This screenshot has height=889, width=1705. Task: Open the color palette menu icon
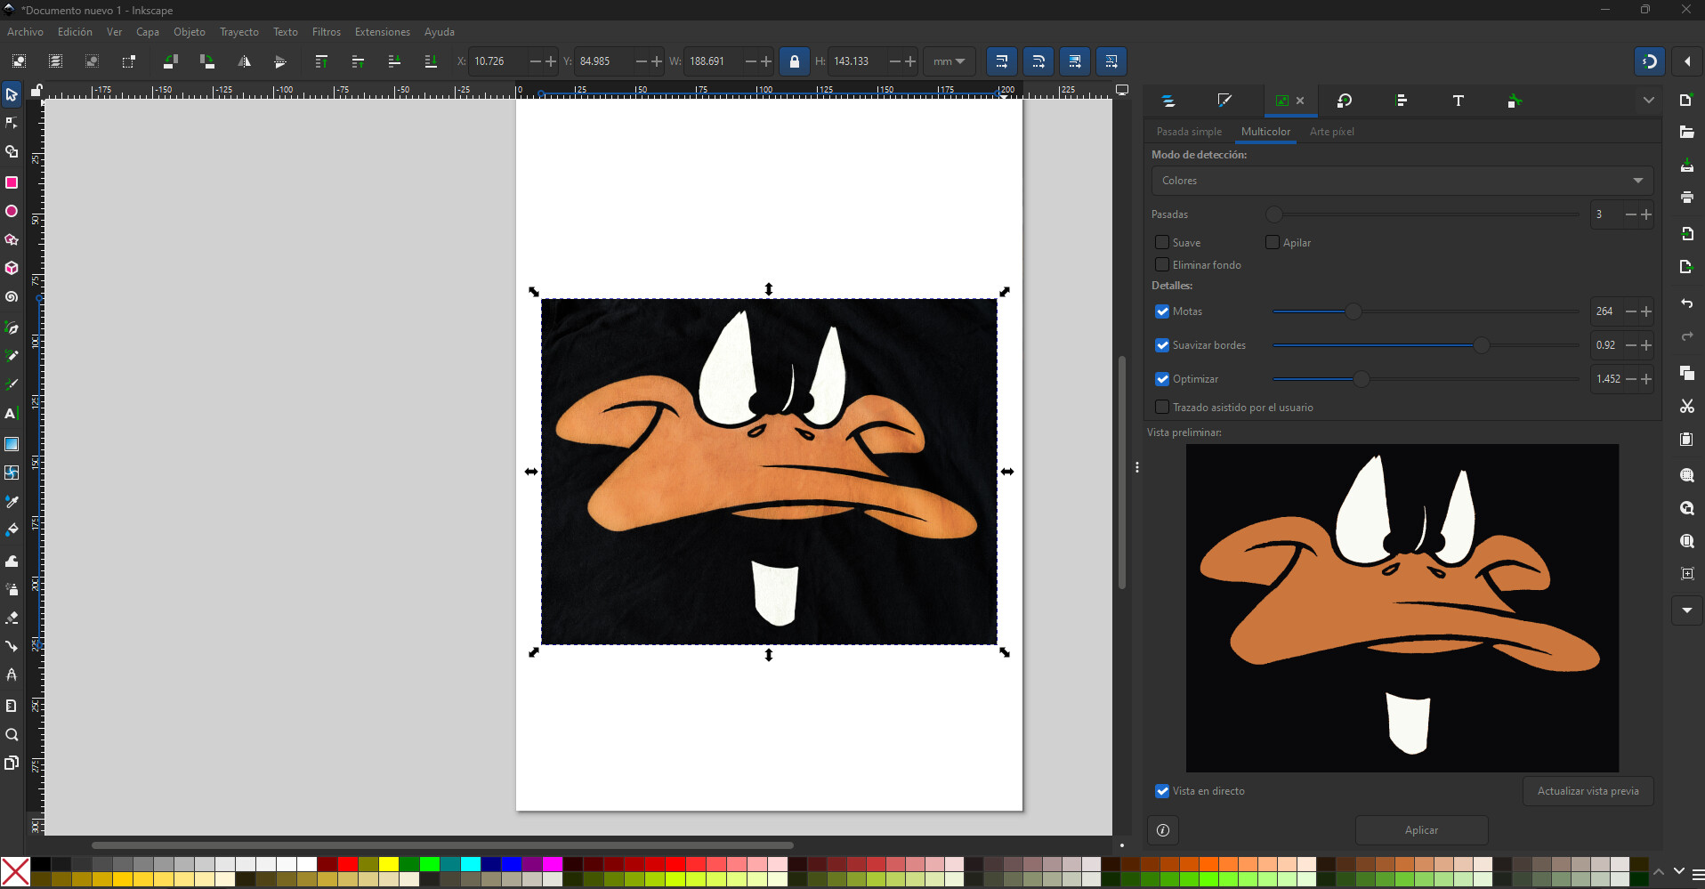click(x=1698, y=874)
